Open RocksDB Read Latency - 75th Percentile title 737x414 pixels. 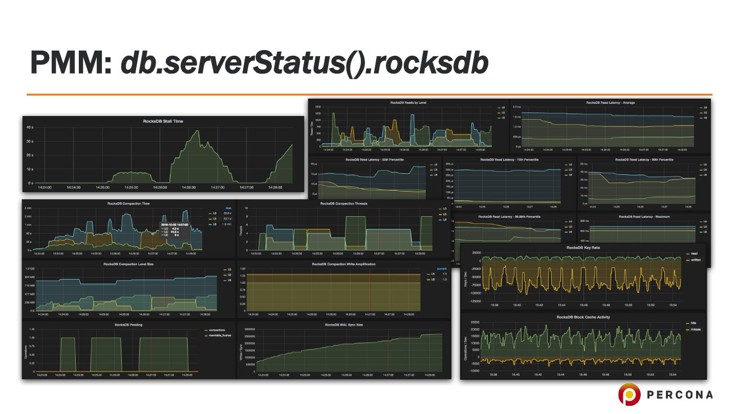click(509, 160)
